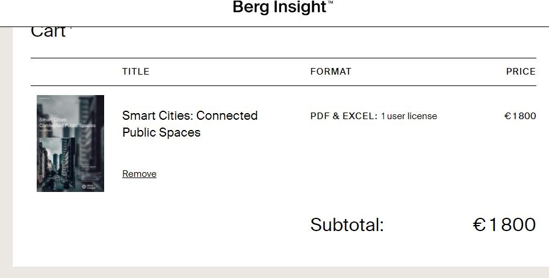The height and width of the screenshot is (278, 549).
Task: Open the Smart Cities report cover thumbnail
Action: pos(70,143)
